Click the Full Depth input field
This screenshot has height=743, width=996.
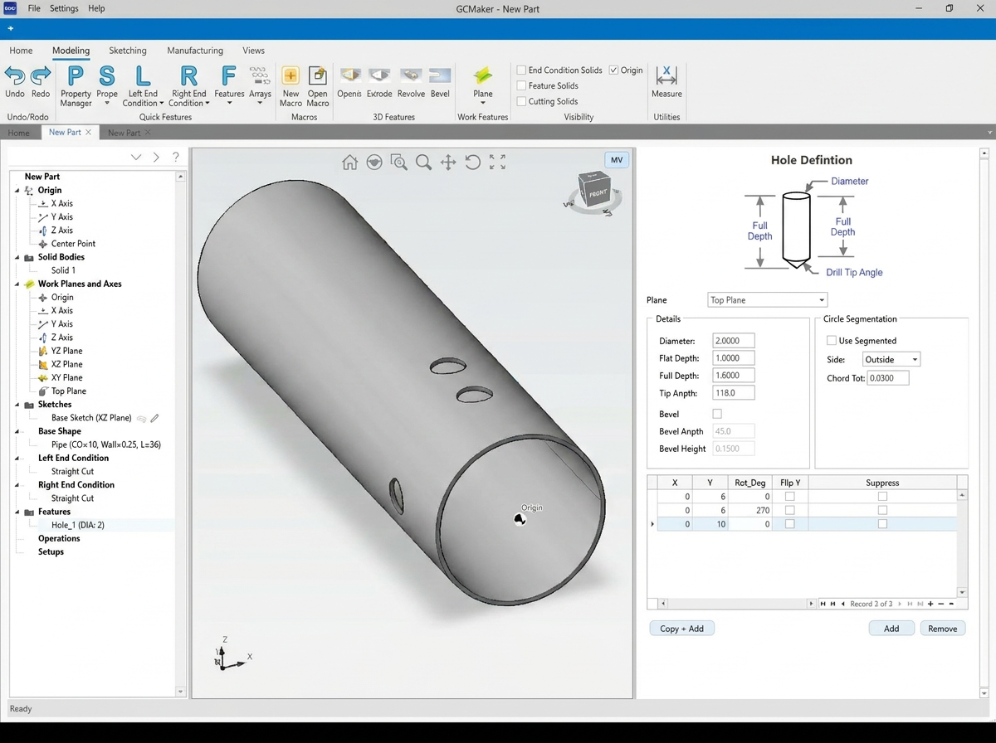point(733,376)
